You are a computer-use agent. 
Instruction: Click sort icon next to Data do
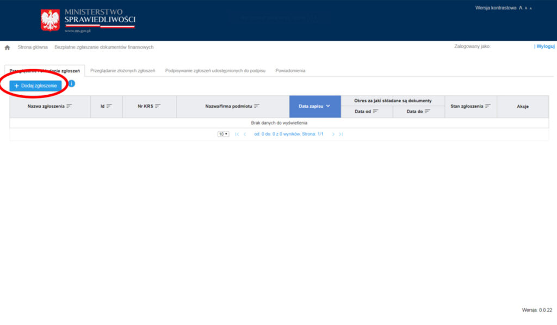[428, 111]
